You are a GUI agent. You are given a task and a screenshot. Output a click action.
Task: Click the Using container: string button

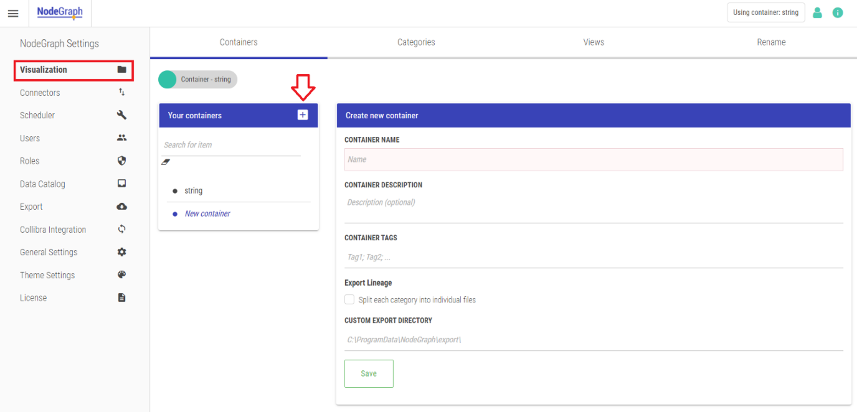tap(766, 12)
